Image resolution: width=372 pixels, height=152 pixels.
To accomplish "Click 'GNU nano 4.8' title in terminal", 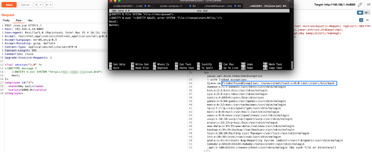I will 120,11.
